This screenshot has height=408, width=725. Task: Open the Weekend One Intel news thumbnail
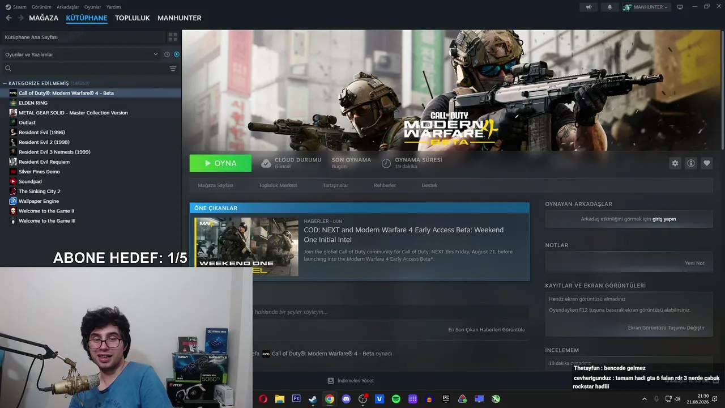[246, 246]
